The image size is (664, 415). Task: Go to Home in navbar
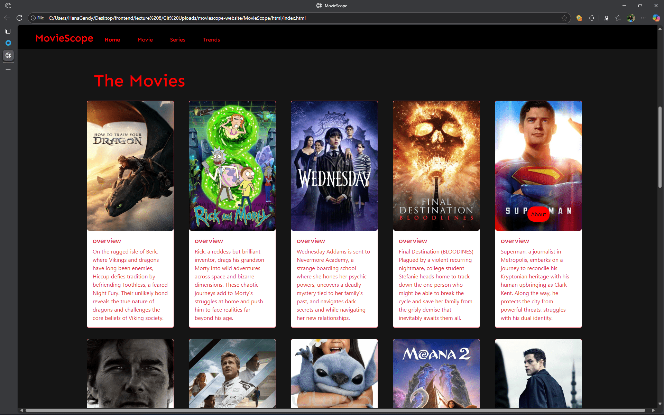click(112, 40)
